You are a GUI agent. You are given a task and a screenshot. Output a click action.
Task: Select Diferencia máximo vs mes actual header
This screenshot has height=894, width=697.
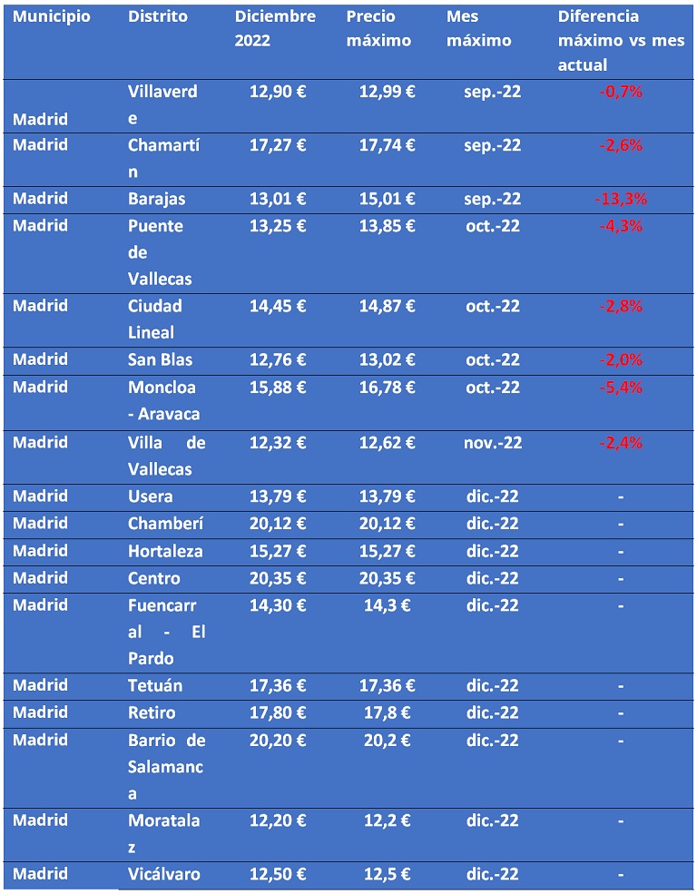pos(621,41)
